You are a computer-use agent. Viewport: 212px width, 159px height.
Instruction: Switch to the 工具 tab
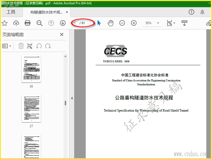[11, 12]
